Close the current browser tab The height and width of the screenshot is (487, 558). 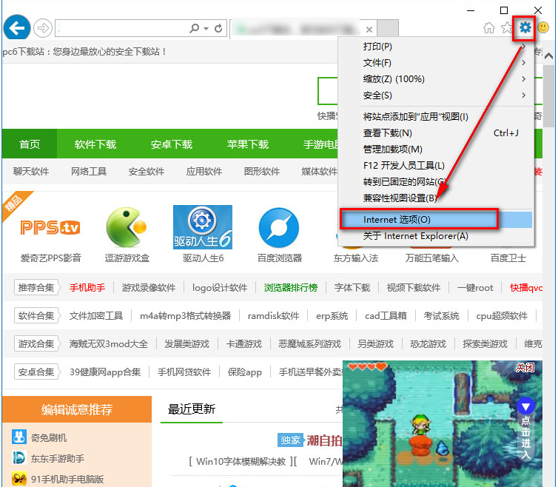tap(369, 29)
